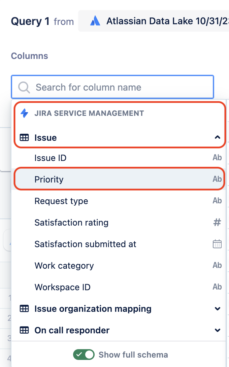Click inside the column name search box
This screenshot has width=229, height=367.
pyautogui.click(x=112, y=87)
